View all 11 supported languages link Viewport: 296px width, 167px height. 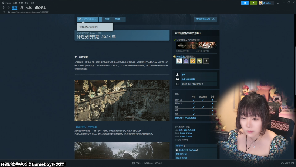click(x=185, y=118)
